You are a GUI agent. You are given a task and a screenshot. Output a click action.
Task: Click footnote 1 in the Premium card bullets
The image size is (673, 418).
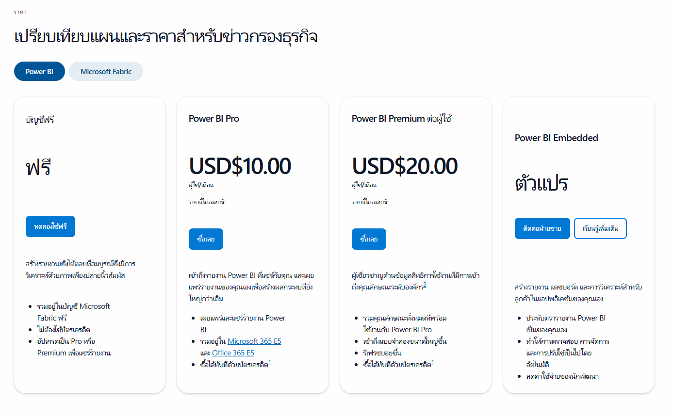[x=433, y=363]
